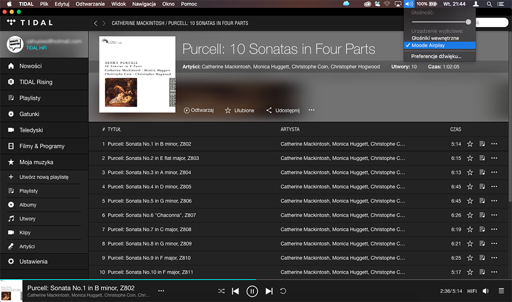The image size is (512, 302).
Task: Open Utwory under my music
Action: click(44, 218)
